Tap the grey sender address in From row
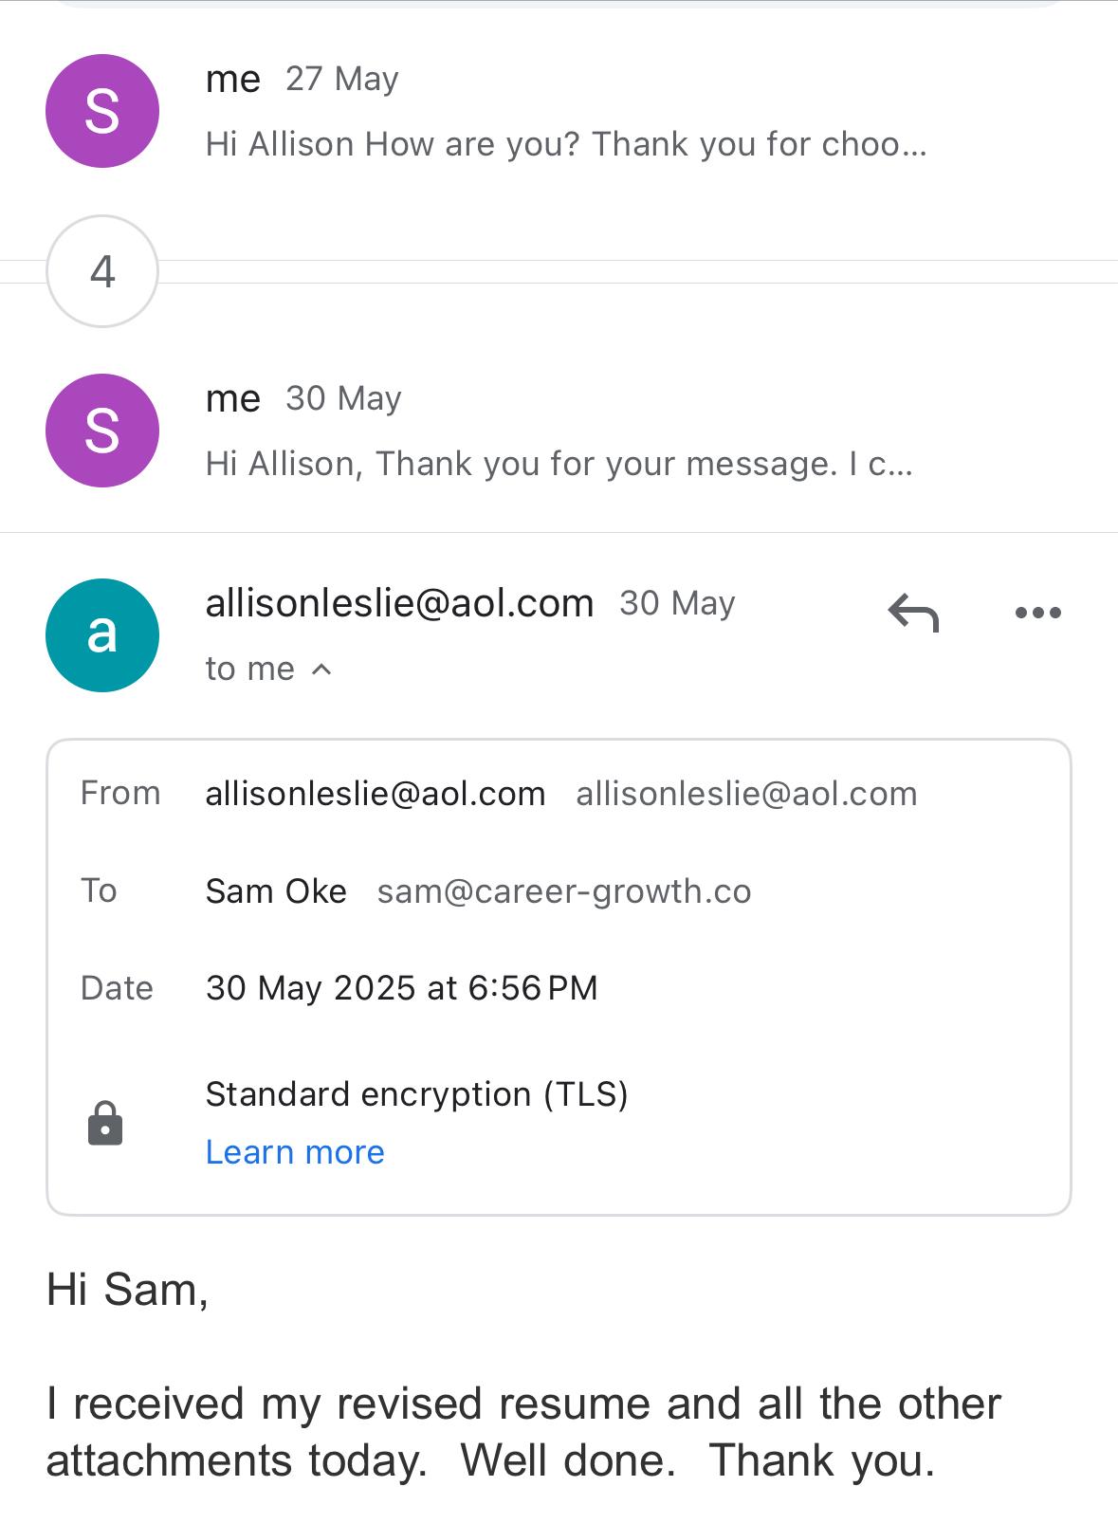Image resolution: width=1118 pixels, height=1523 pixels. pos(746,794)
